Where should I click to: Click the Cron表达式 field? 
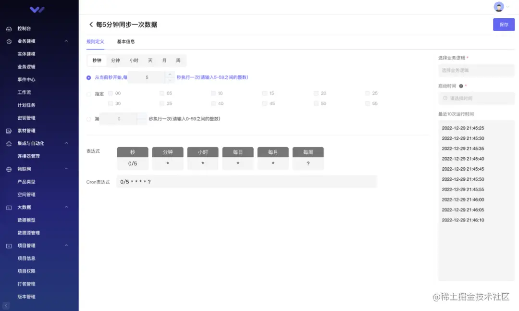(x=247, y=182)
